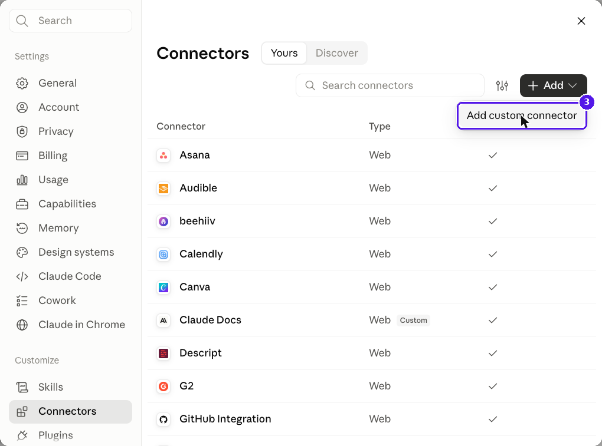
Task: Click the Descript row checkmark
Action: pos(493,353)
